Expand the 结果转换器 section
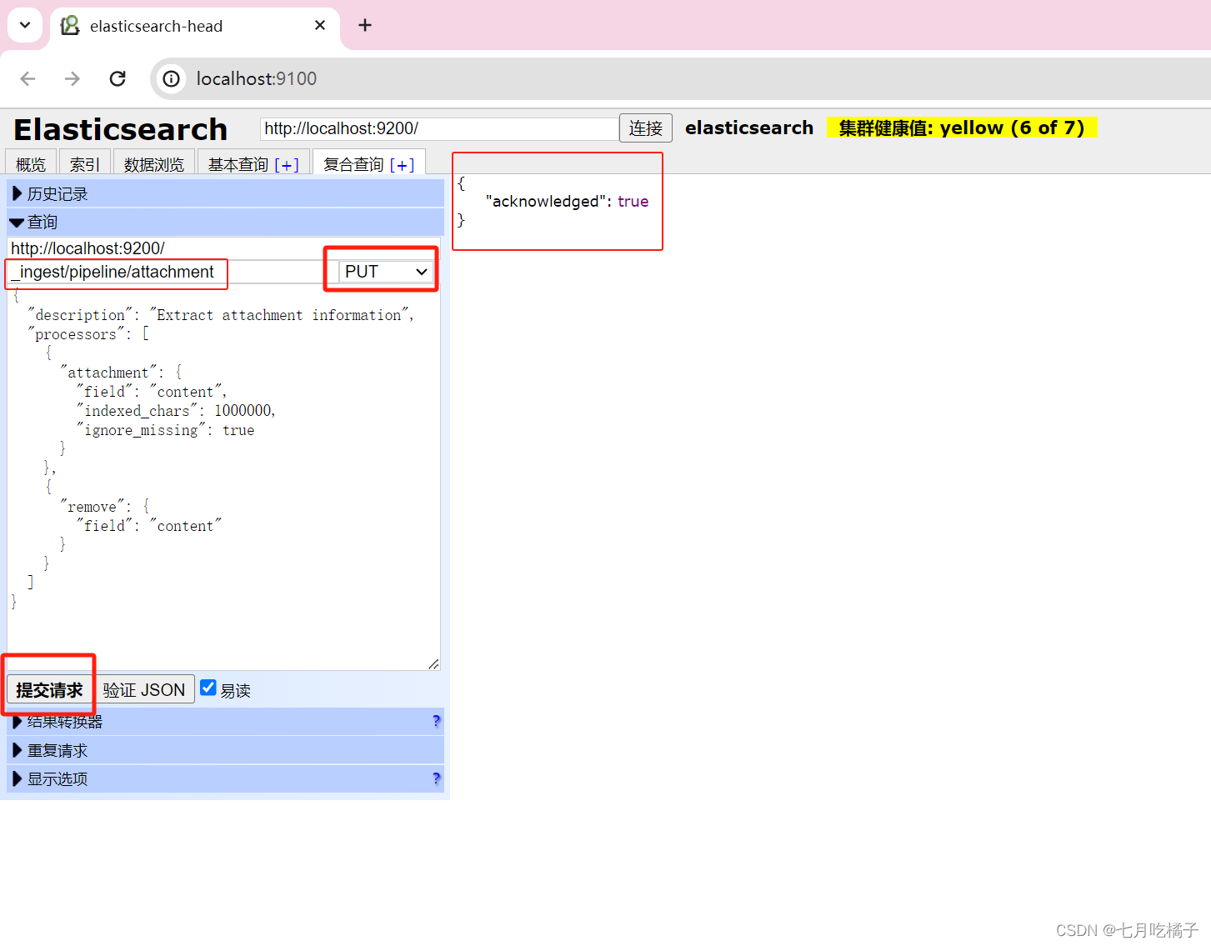 pyautogui.click(x=225, y=721)
